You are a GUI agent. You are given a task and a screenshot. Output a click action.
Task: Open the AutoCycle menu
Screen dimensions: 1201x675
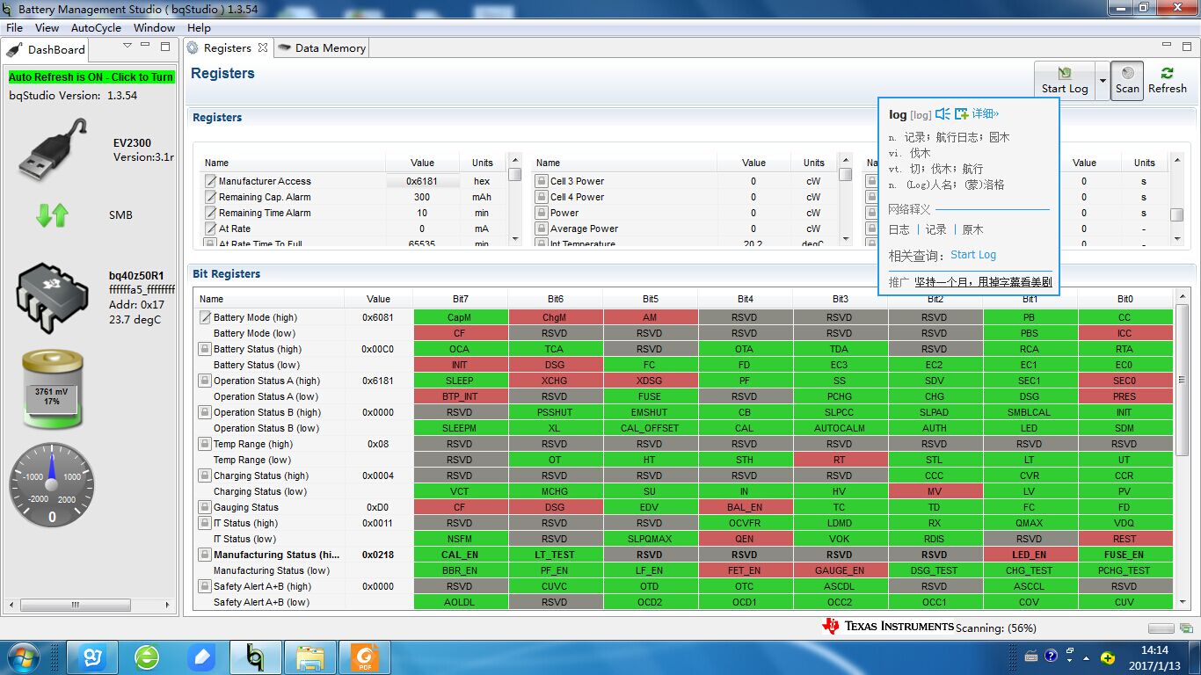96,27
